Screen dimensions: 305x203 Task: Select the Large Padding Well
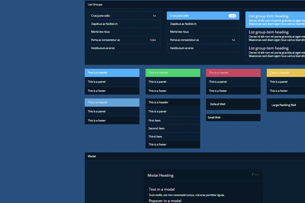[286, 105]
